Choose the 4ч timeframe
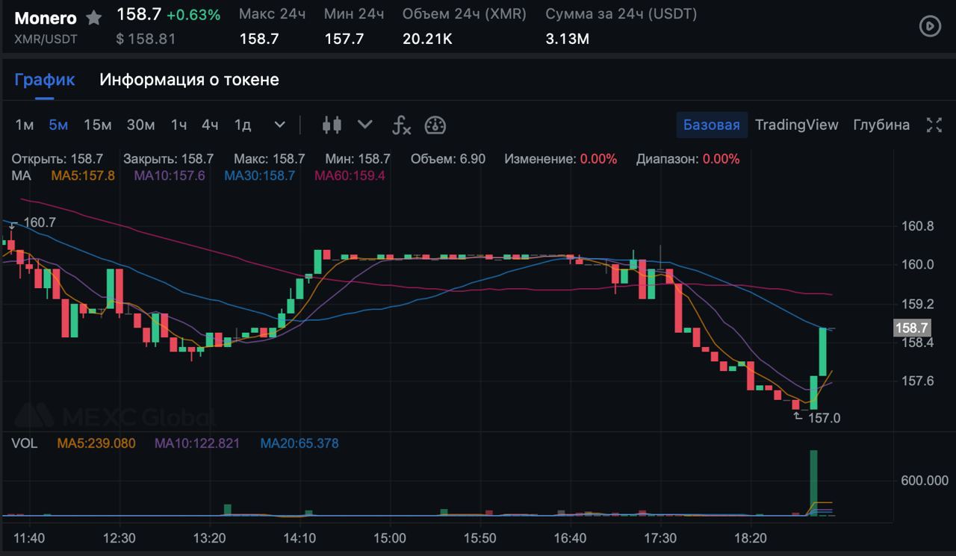This screenshot has width=956, height=556. 210,125
